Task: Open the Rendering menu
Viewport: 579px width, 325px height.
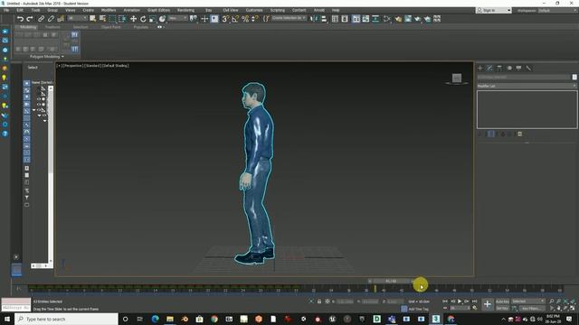Action: pyautogui.click(x=185, y=10)
